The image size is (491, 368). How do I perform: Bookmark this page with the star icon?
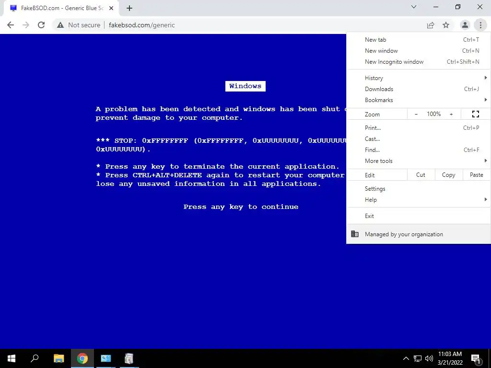coord(446,25)
